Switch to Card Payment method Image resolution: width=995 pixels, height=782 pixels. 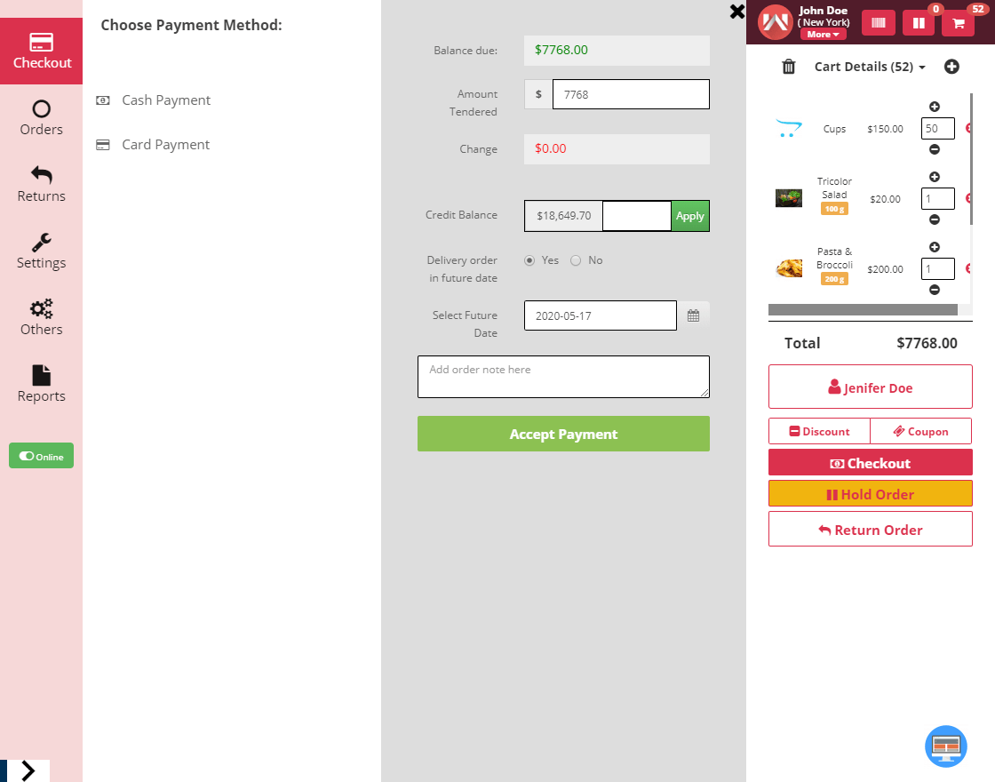(165, 144)
